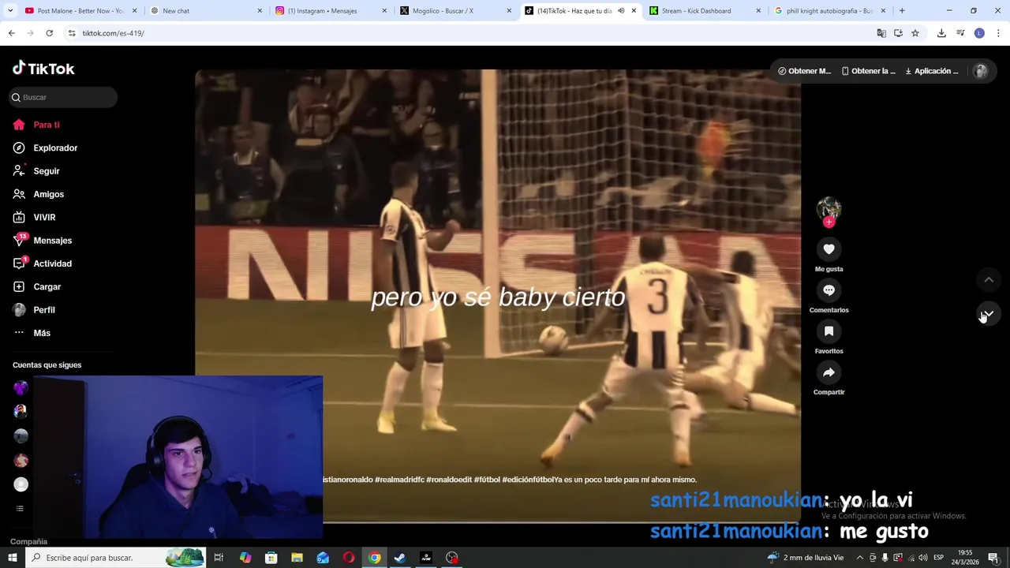
Task: Expand the Más menu
Action: click(x=32, y=333)
